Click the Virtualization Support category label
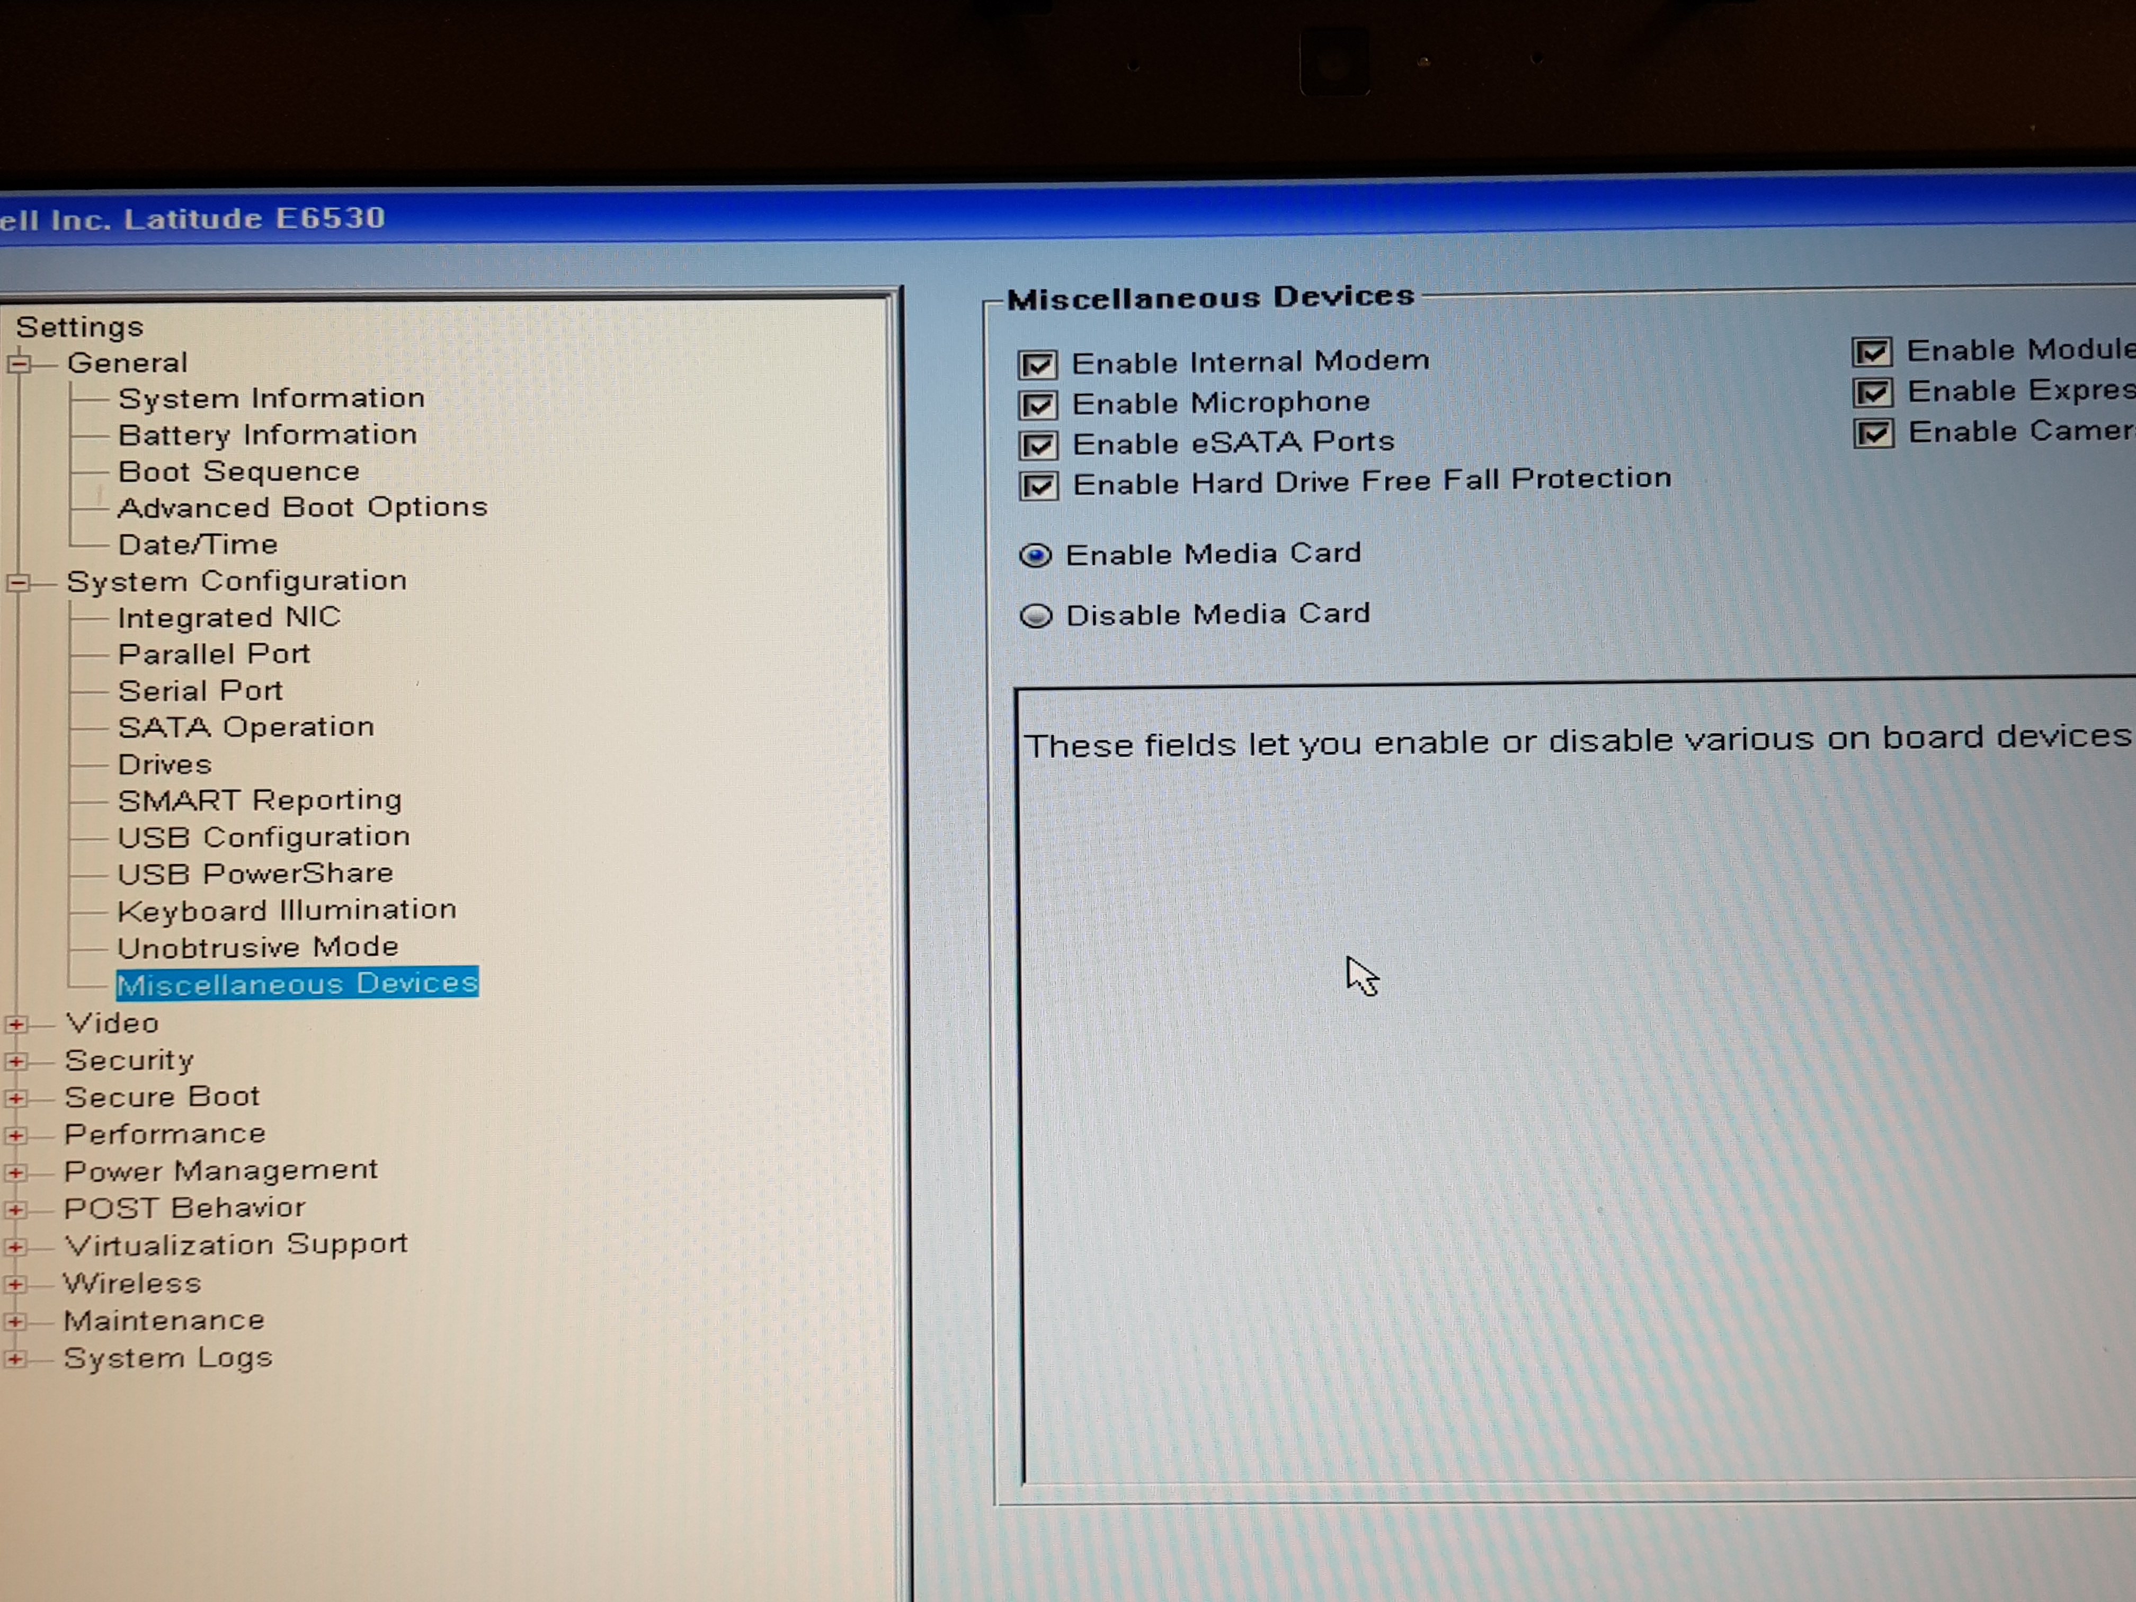Viewport: 2136px width, 1602px height. pos(236,1245)
